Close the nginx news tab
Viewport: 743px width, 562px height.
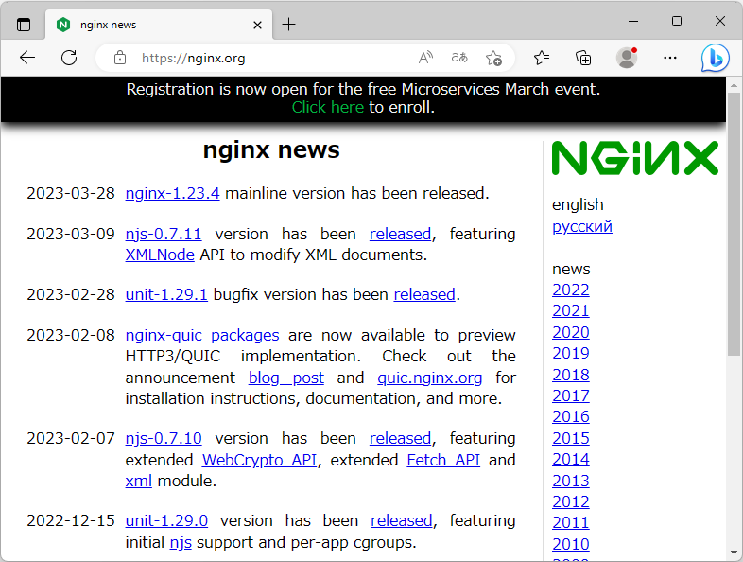(257, 25)
